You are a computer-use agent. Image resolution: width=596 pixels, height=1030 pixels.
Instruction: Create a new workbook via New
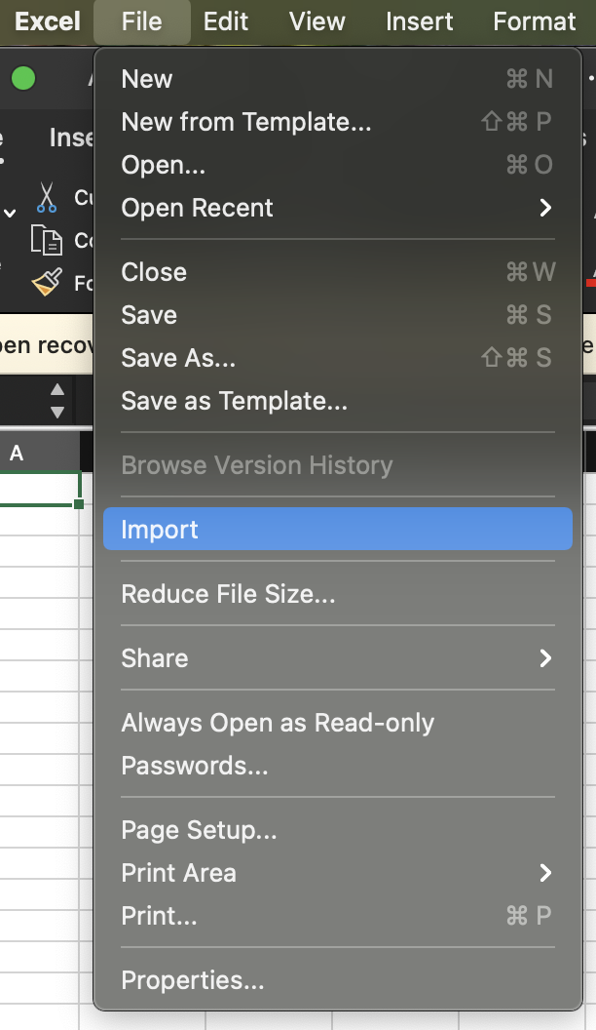point(146,79)
